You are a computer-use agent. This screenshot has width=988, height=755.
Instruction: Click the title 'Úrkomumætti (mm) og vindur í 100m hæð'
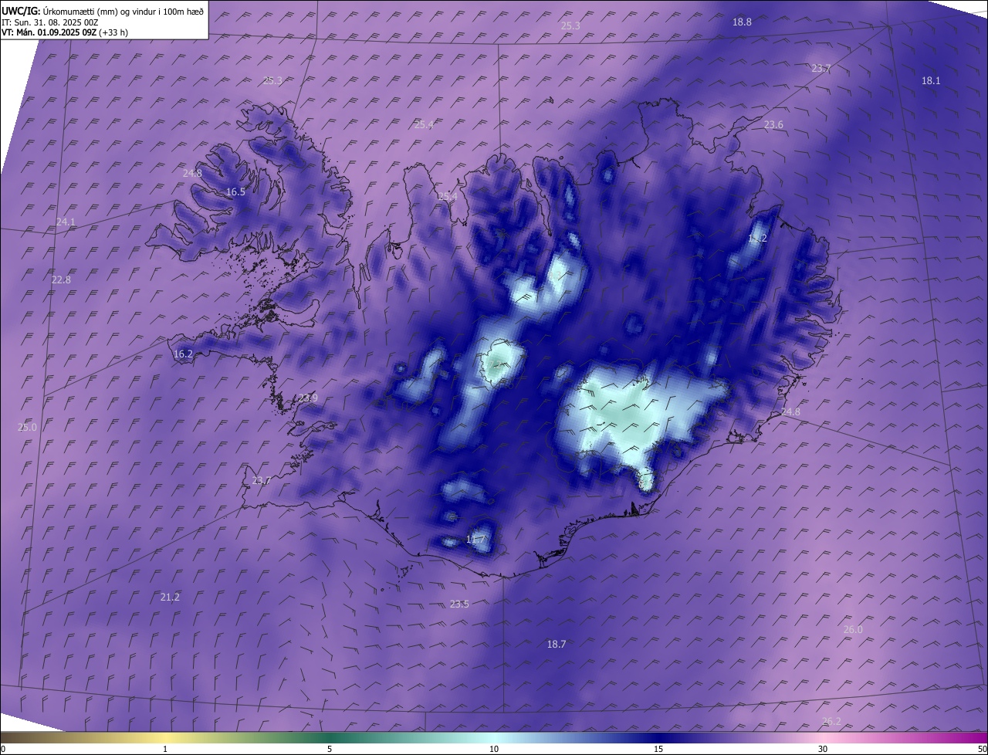tap(123, 12)
